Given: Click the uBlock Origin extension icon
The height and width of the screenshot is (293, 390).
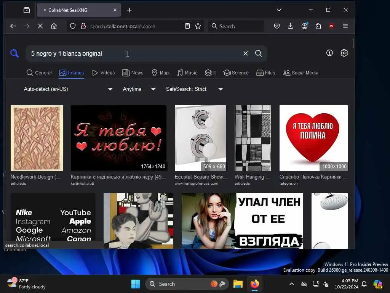Looking at the screenshot, I should [332, 26].
